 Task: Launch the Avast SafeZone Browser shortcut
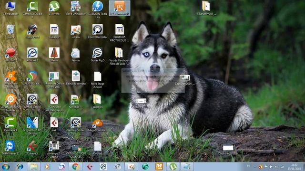[x=10, y=103]
